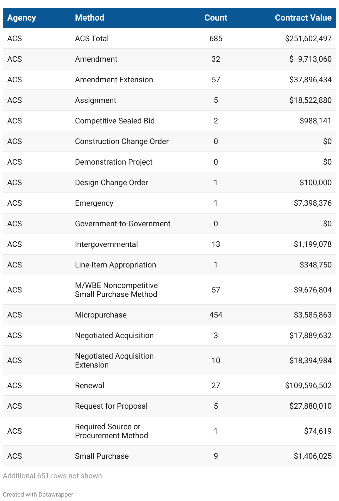The image size is (339, 501).
Task: Select the ACS Total method cell
Action: pos(92,38)
